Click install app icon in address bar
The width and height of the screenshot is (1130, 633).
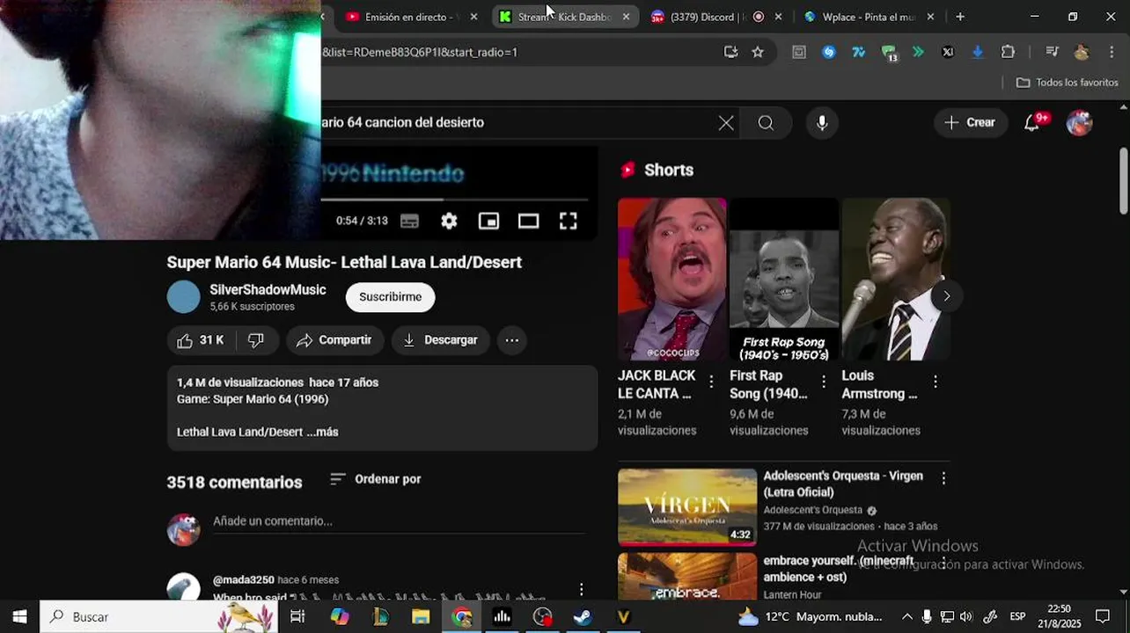(730, 52)
